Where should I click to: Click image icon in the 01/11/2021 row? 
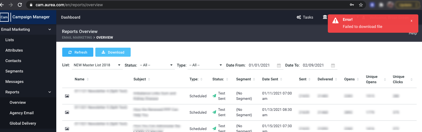(67, 96)
